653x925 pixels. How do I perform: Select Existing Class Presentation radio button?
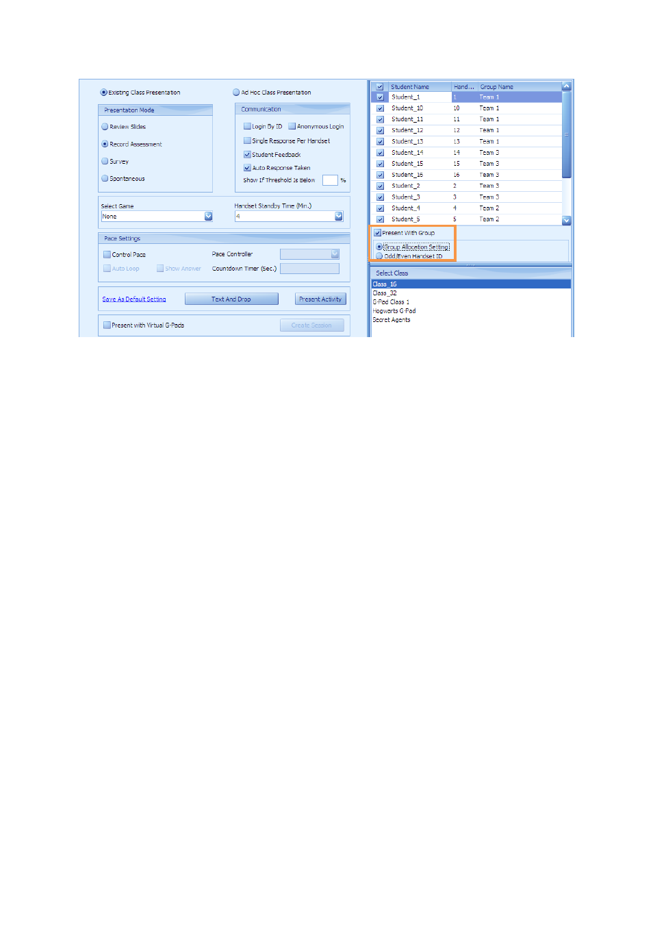click(x=104, y=92)
